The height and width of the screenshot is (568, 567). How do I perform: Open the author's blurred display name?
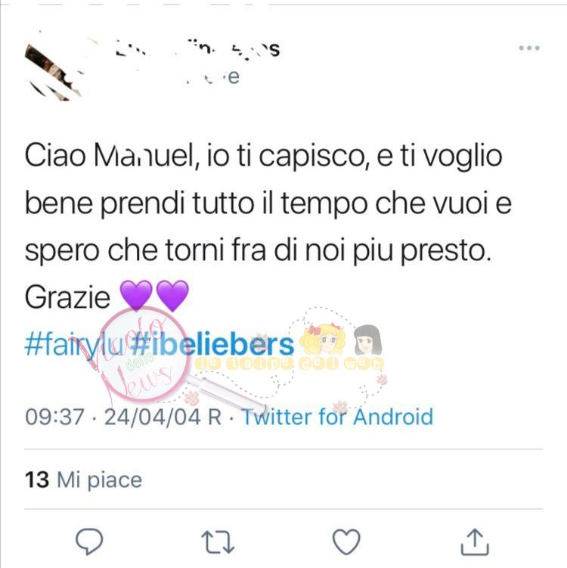[197, 50]
